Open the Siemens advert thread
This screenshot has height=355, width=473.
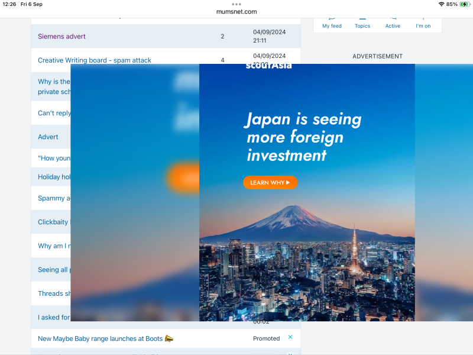click(x=61, y=37)
